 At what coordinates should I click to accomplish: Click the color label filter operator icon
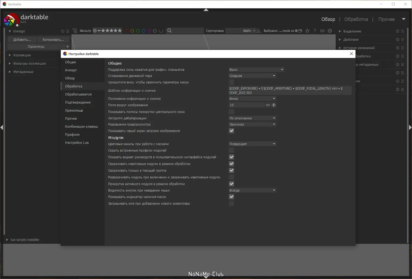coord(161,31)
